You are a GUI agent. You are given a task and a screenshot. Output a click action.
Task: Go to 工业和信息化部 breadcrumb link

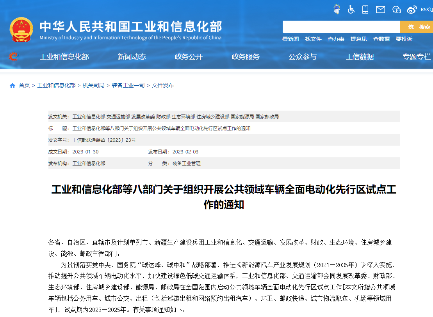click(56, 85)
